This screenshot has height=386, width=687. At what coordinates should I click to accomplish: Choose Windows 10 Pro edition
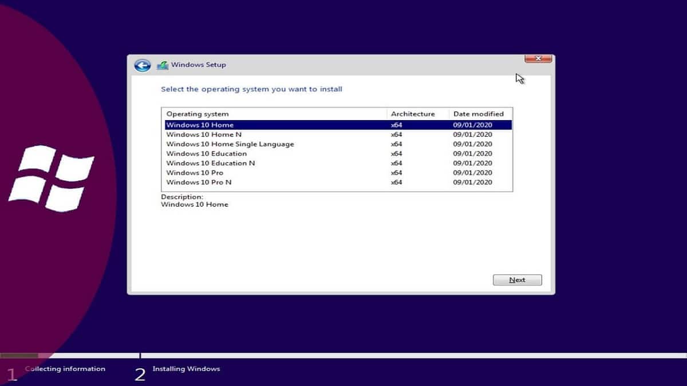[195, 173]
